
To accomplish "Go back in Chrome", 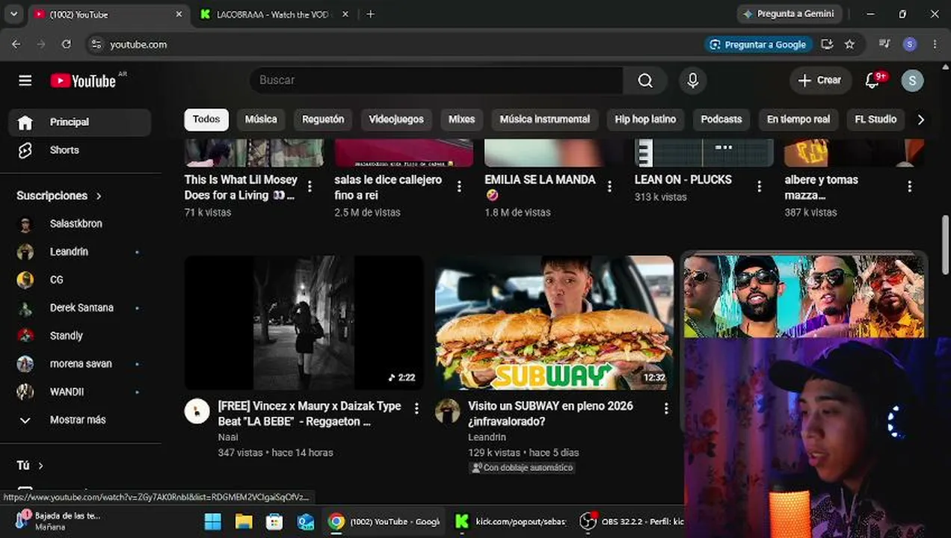I will (16, 44).
